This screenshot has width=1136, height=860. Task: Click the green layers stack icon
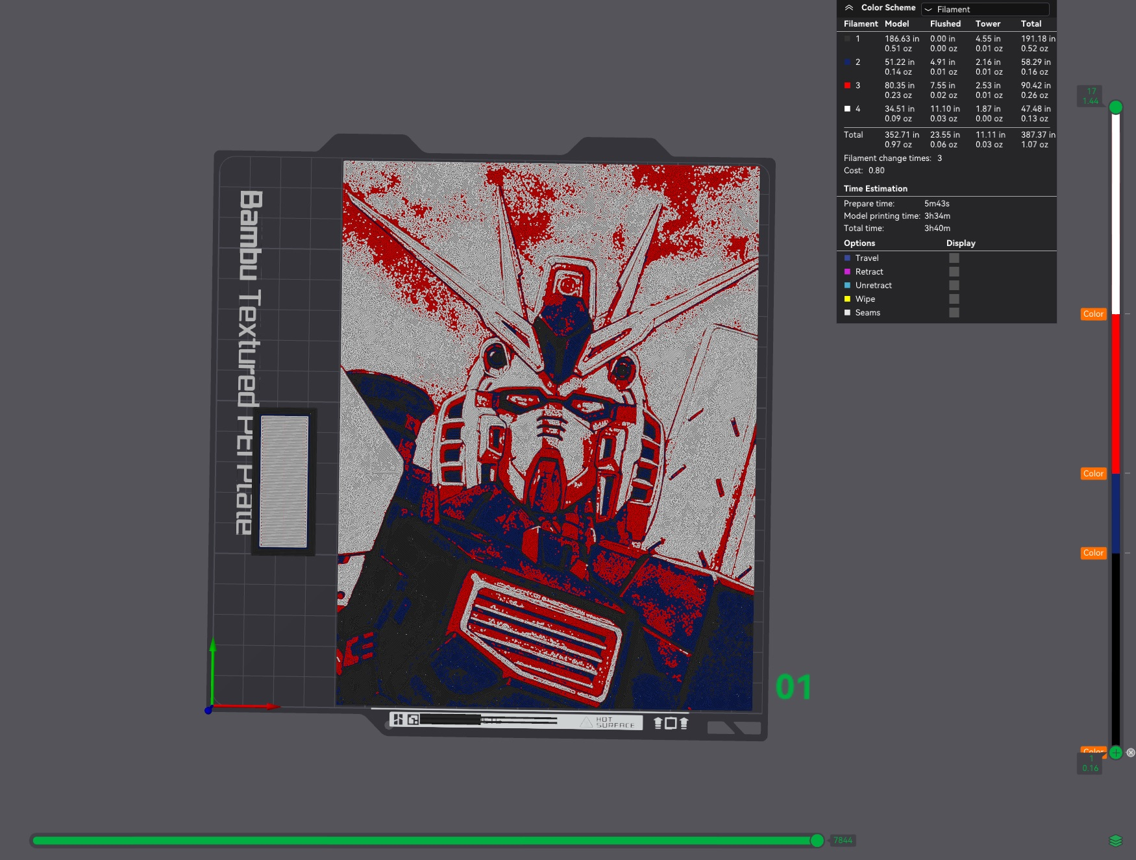1115,841
